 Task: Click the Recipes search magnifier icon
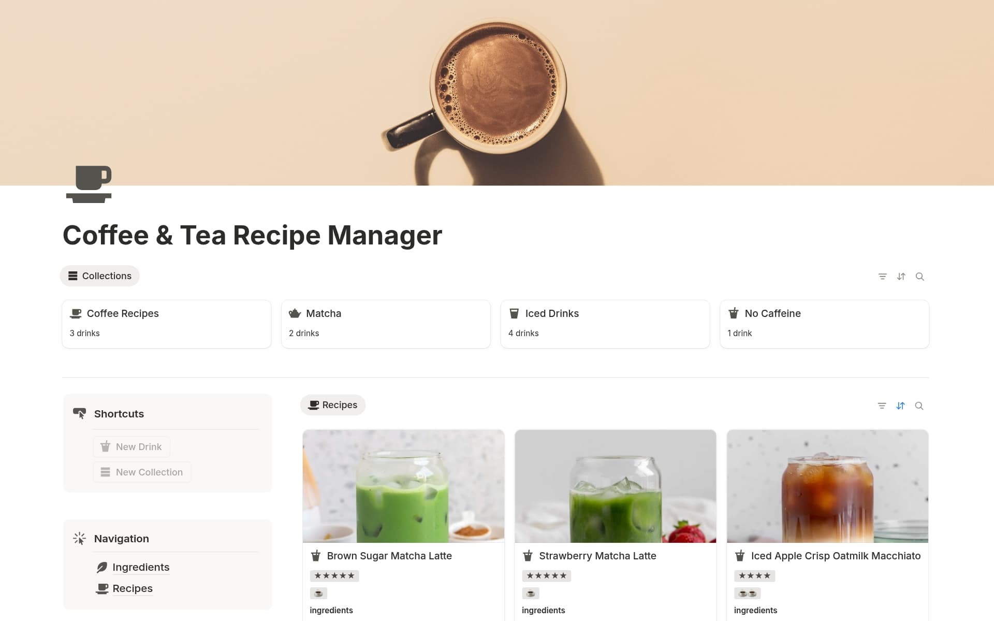(x=919, y=406)
